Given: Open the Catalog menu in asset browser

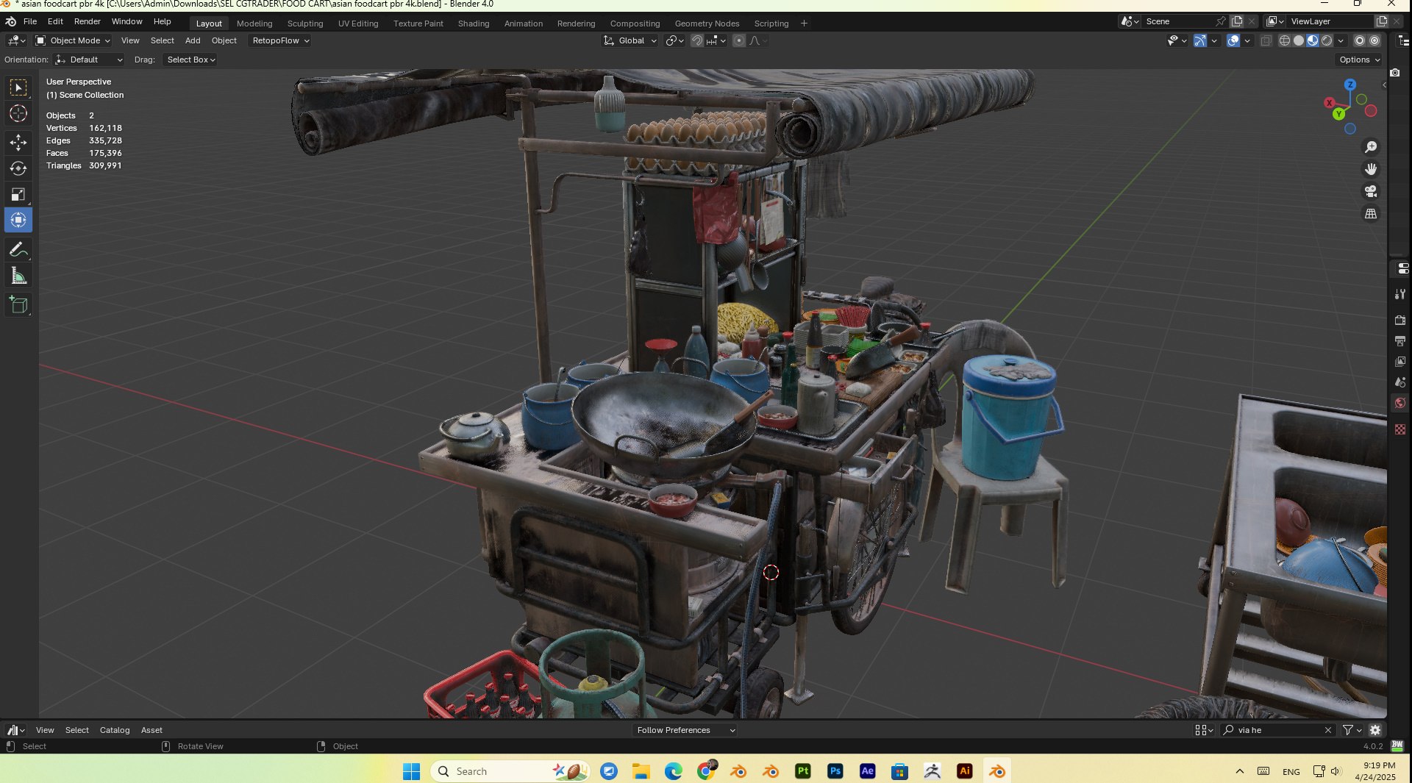Looking at the screenshot, I should [115, 730].
